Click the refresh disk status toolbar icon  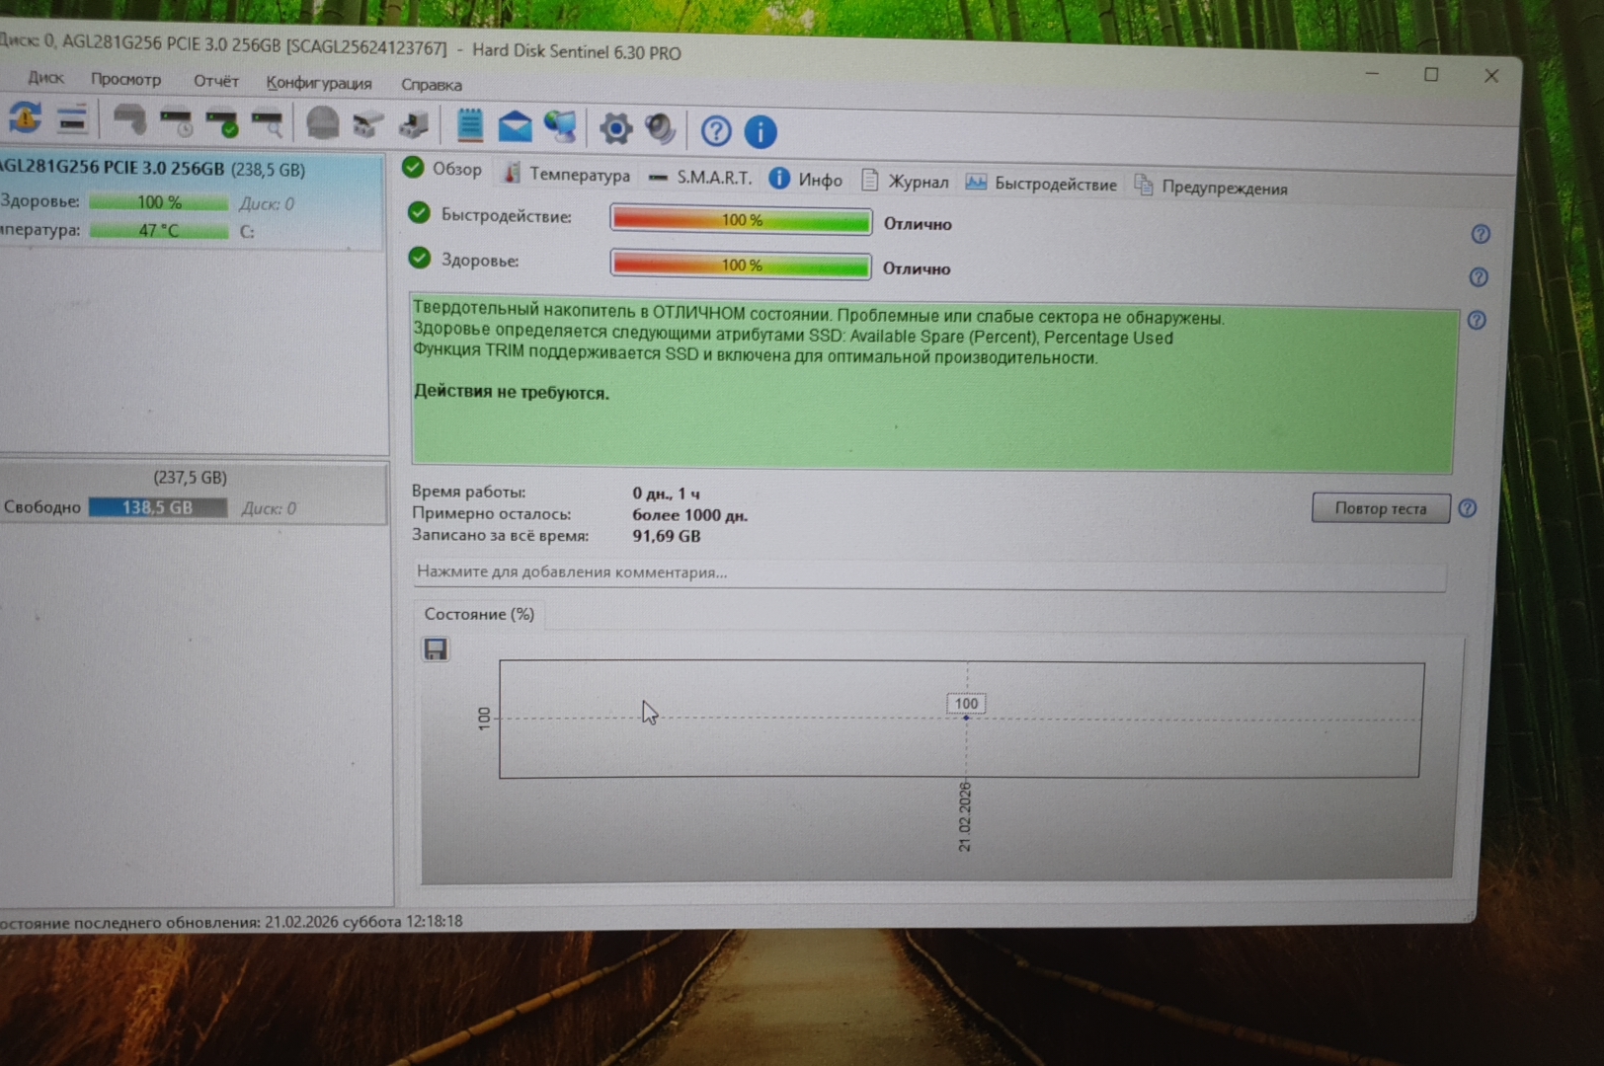pyautogui.click(x=25, y=117)
